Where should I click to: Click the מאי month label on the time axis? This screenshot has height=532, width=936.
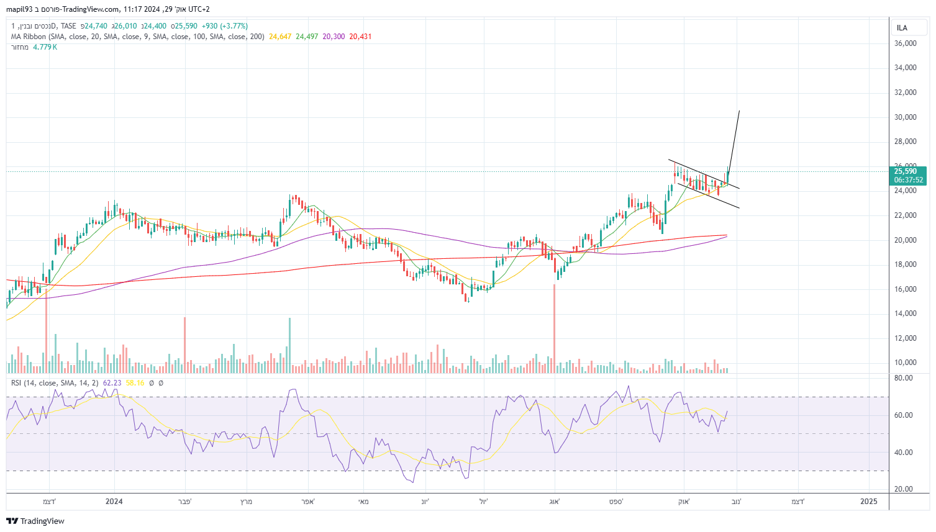[x=364, y=502]
